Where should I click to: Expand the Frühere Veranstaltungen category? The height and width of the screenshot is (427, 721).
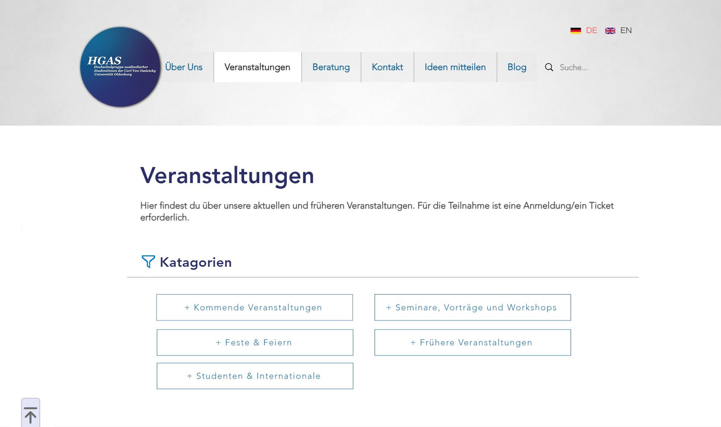point(472,342)
